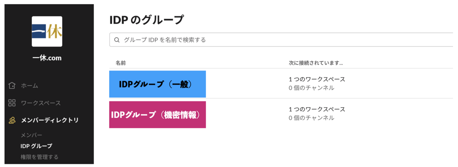Click the IDP のグループ page heading
The image size is (458, 167).
(147, 19)
